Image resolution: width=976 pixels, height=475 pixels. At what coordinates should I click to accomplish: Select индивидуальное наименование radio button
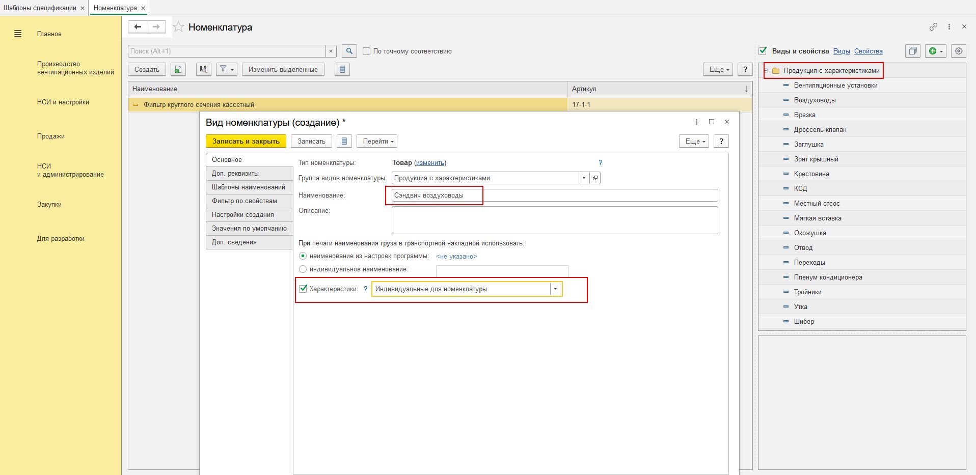(x=303, y=269)
